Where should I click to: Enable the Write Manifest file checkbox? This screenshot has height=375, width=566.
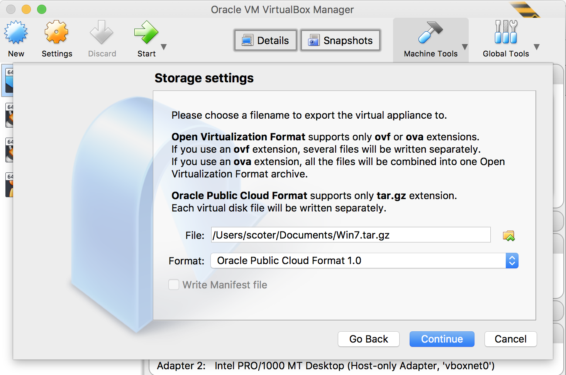tap(174, 285)
